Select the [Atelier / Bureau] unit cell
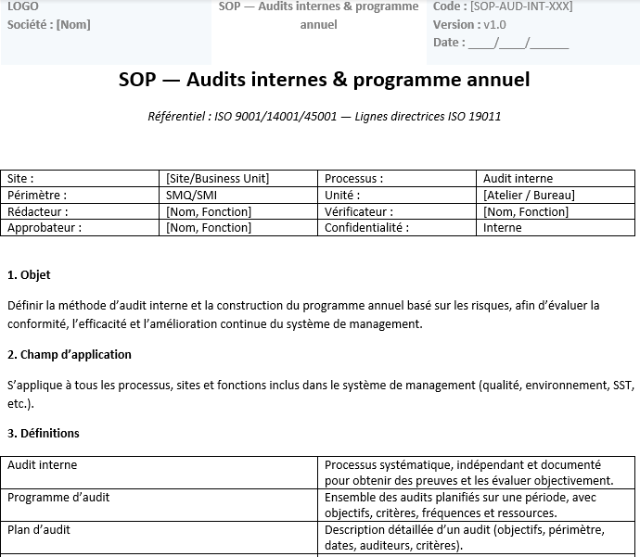 click(529, 195)
